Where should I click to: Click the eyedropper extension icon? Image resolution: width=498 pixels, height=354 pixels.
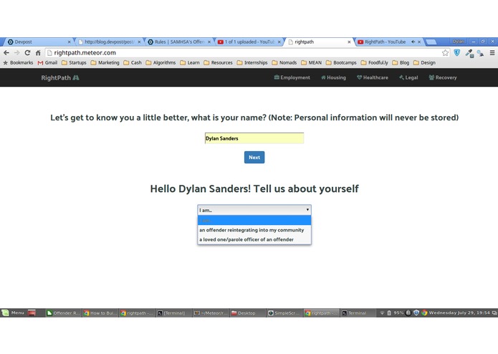[469, 53]
